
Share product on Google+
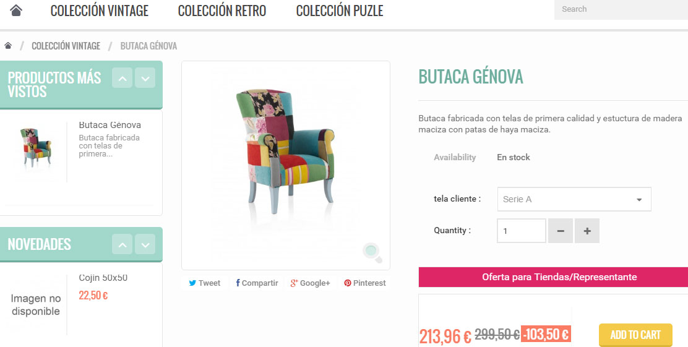(x=310, y=283)
